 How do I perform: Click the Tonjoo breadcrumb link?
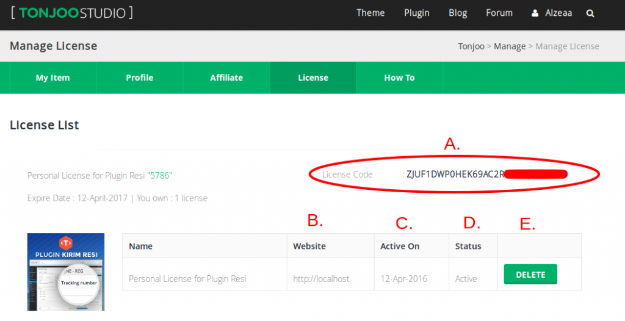[x=471, y=46]
